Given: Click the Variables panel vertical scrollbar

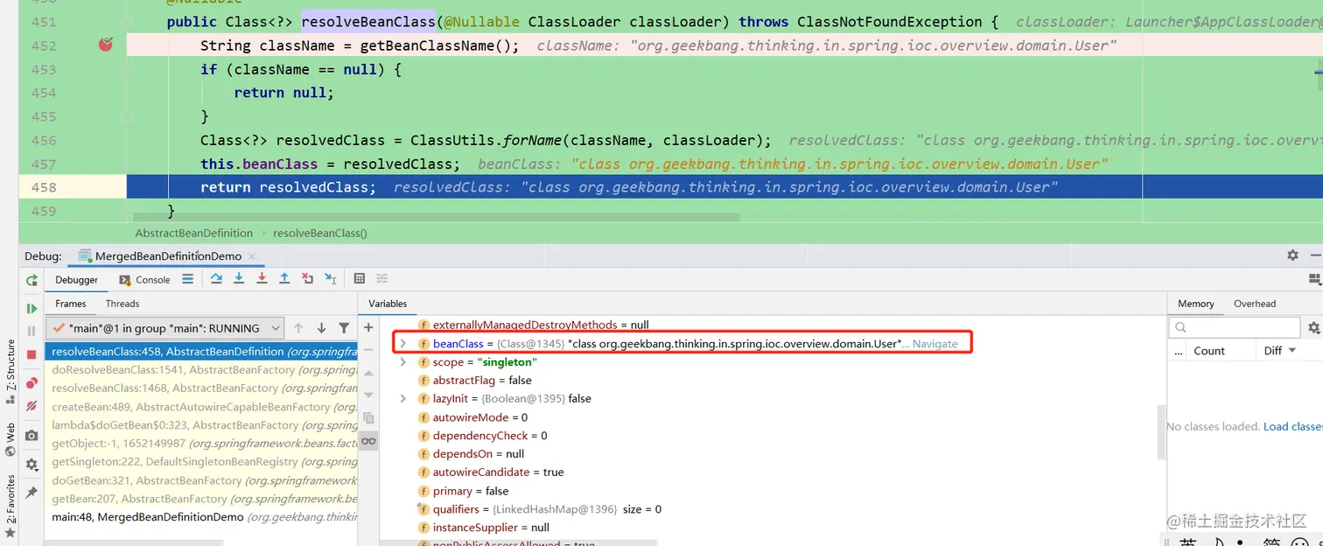Looking at the screenshot, I should point(1160,431).
